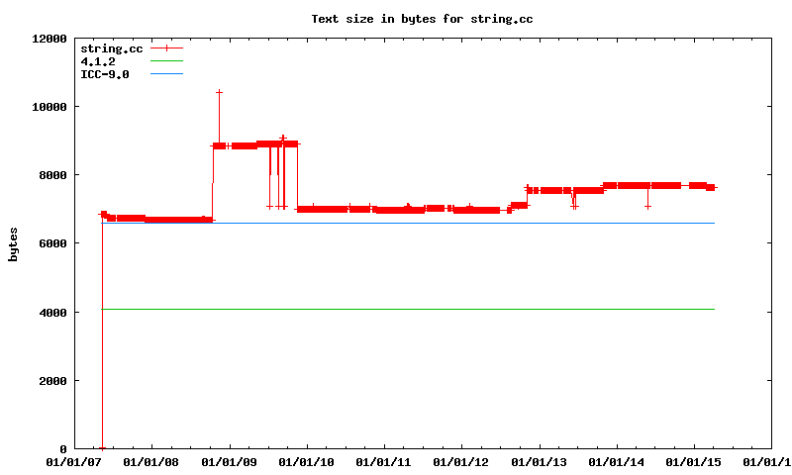Click the red string.cc legend line sample

(x=167, y=48)
